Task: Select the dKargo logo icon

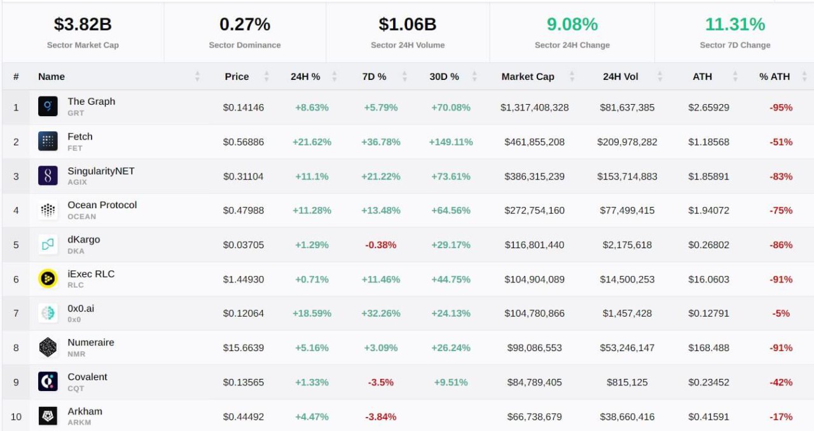Action: pos(50,244)
